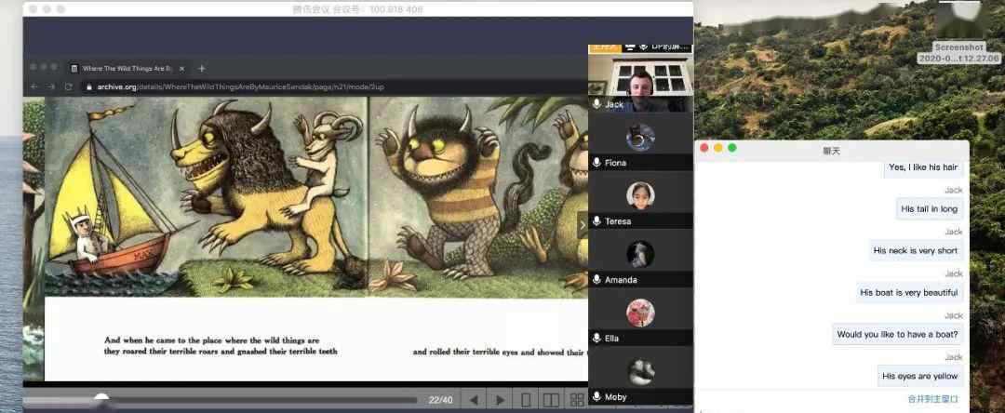Toggle Fiona's microphone icon
The width and height of the screenshot is (1005, 413).
click(596, 163)
